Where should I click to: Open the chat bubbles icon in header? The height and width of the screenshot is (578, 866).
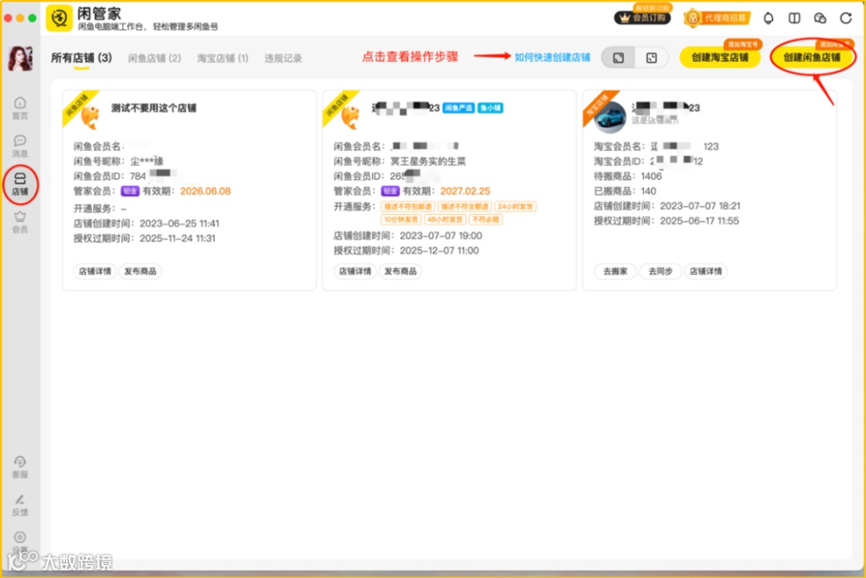(x=820, y=18)
